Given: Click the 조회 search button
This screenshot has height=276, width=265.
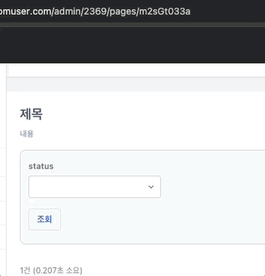Looking at the screenshot, I should pyautogui.click(x=45, y=219).
